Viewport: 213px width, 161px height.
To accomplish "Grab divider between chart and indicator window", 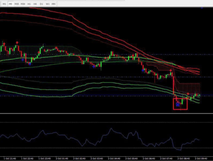I will pyautogui.click(x=106, y=113).
